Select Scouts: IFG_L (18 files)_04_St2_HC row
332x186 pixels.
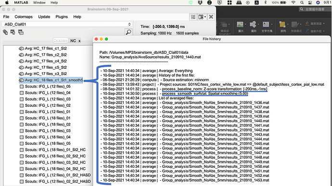tap(52, 169)
